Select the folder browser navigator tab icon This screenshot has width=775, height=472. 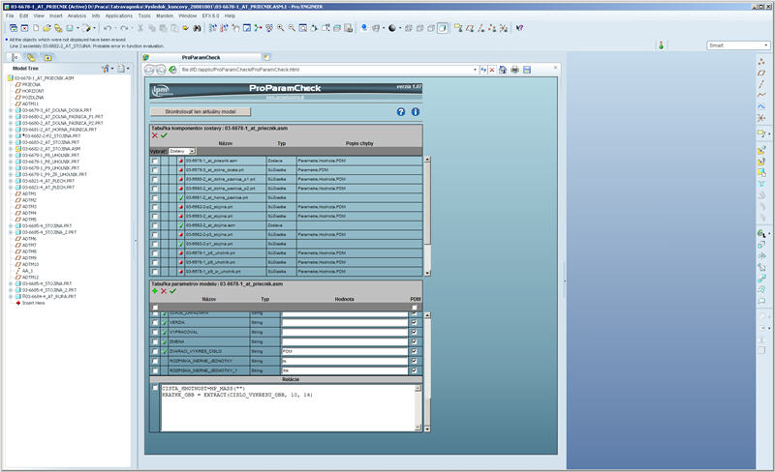coord(32,57)
